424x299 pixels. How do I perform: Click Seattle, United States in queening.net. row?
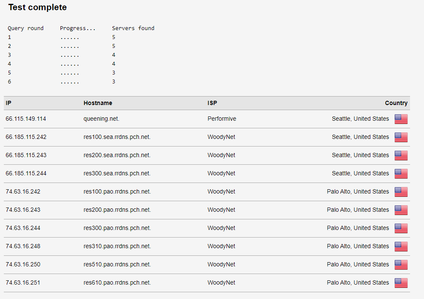[x=361, y=119]
